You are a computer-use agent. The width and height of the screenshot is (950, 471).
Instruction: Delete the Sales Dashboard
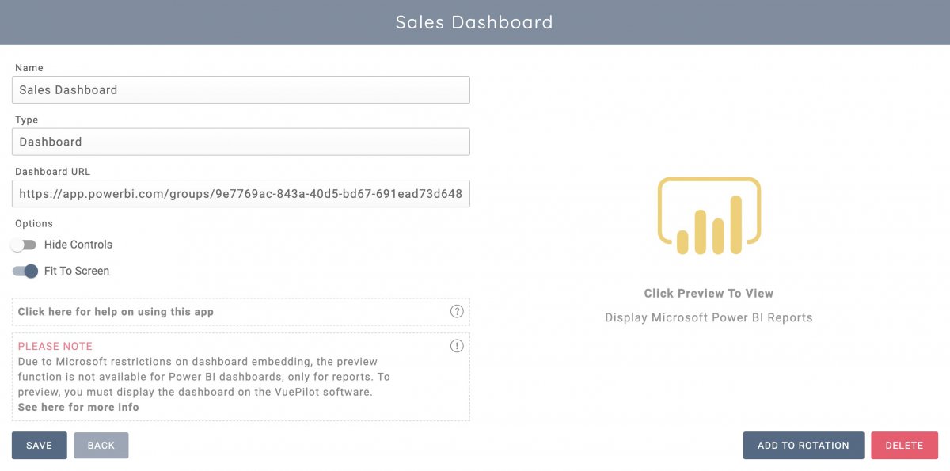click(x=904, y=445)
